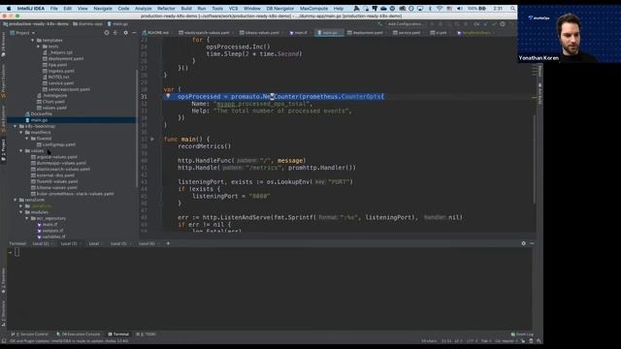
Task: Open the Favorites side tool window
Action: 3,281
